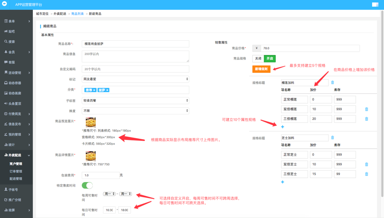Screen dimensions: 384x218
Task: Set 商品规格 to 关闭
Action: point(258,58)
